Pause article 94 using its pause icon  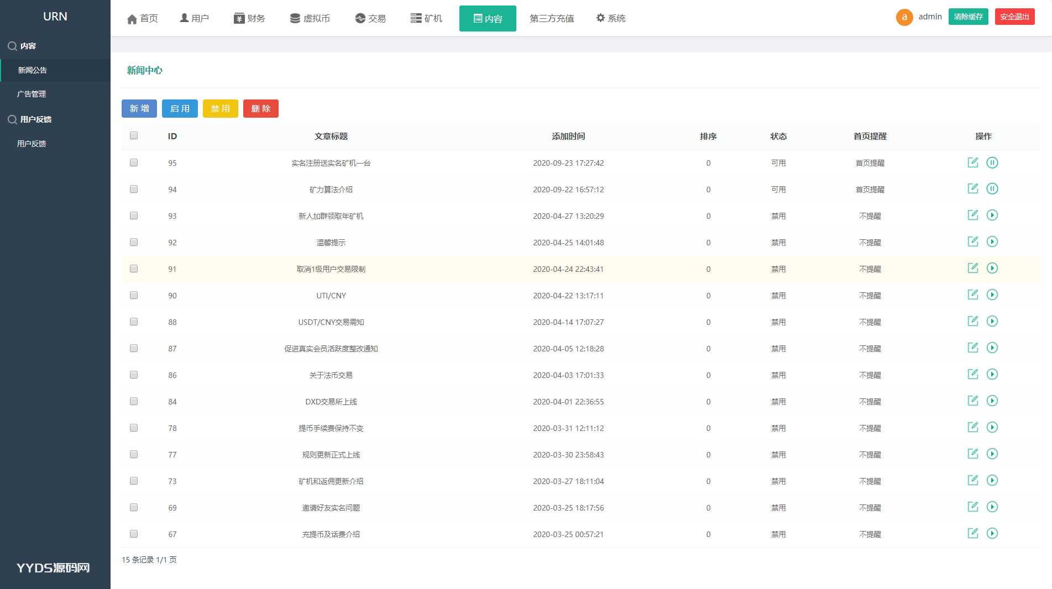992,189
